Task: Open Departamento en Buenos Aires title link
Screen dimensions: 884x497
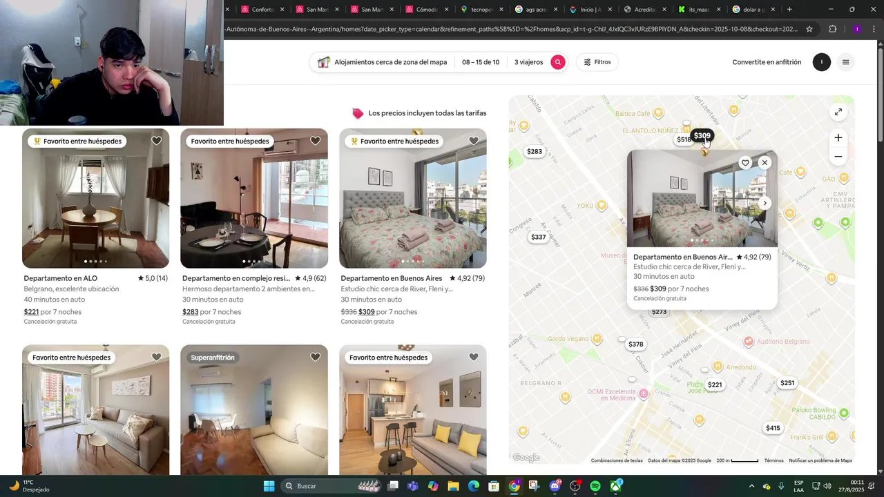Action: pos(392,278)
